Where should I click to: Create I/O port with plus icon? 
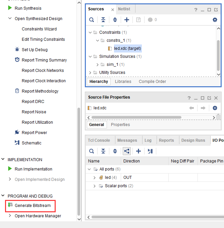(x=138, y=151)
